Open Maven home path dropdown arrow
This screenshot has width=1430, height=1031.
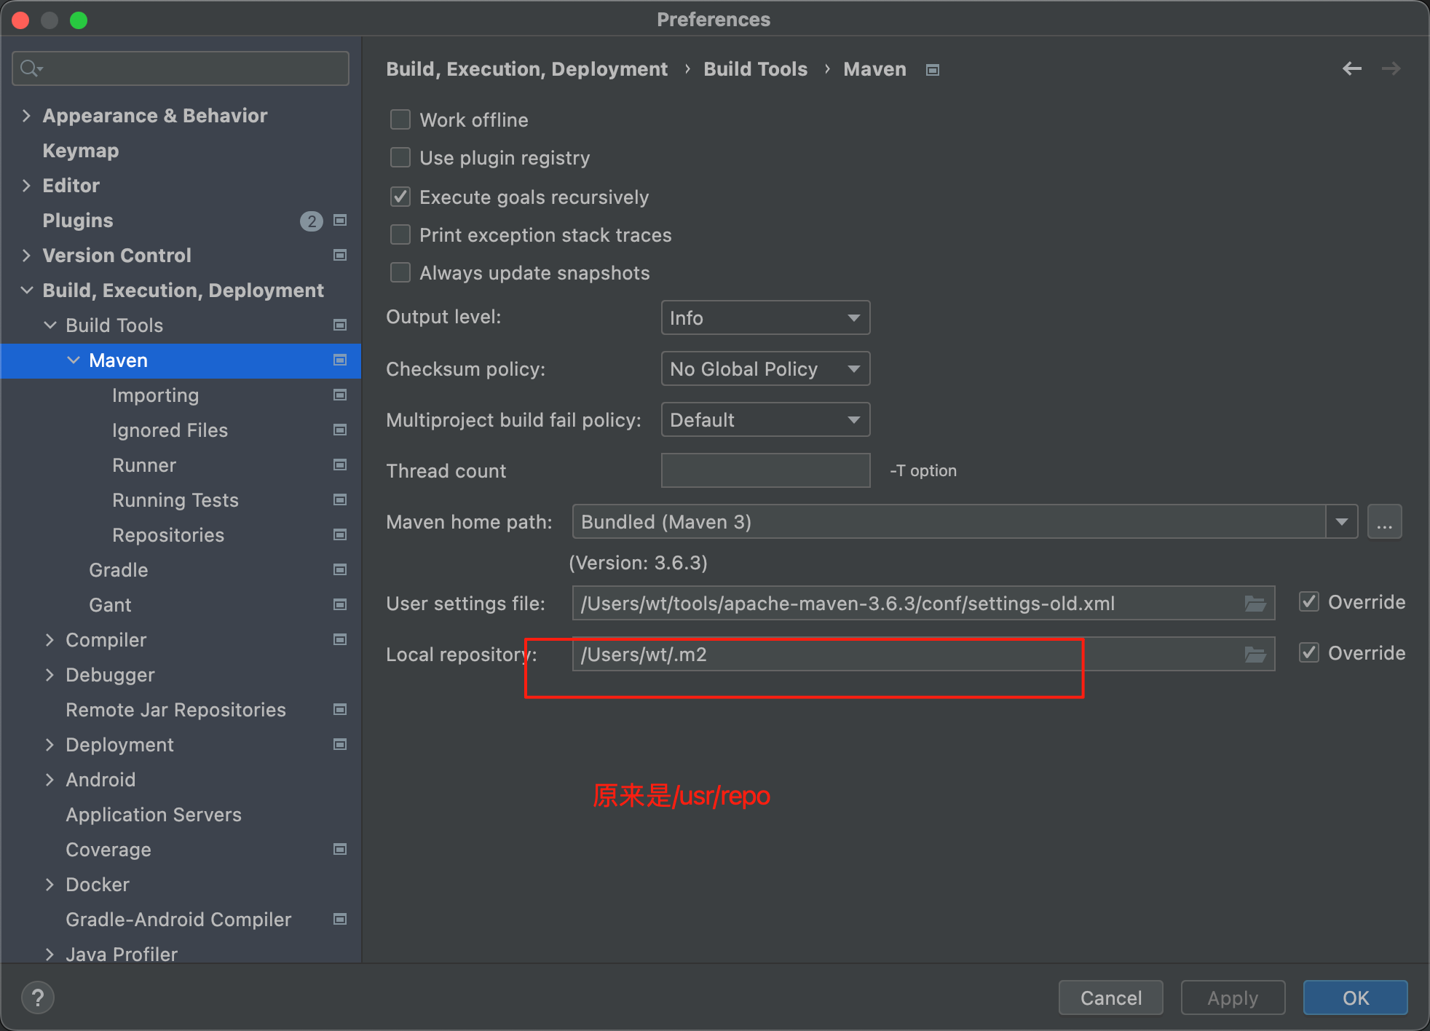point(1341,522)
